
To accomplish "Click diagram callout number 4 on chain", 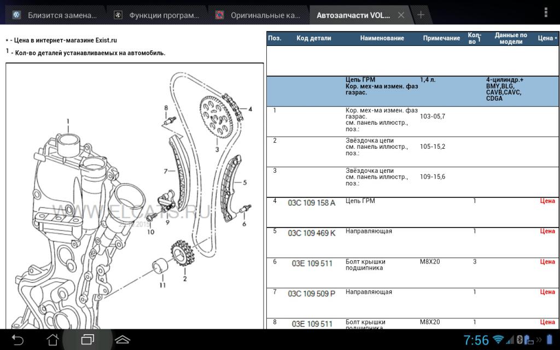I will 250,109.
